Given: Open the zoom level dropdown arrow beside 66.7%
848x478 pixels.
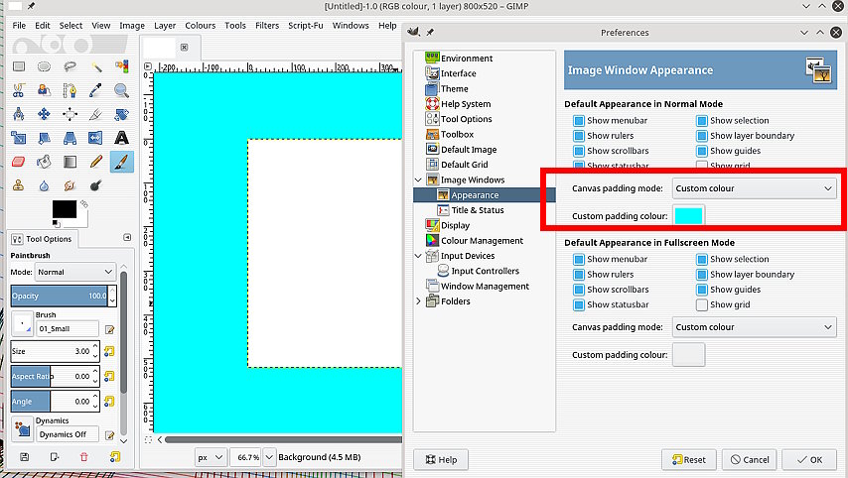Looking at the screenshot, I should (x=269, y=457).
